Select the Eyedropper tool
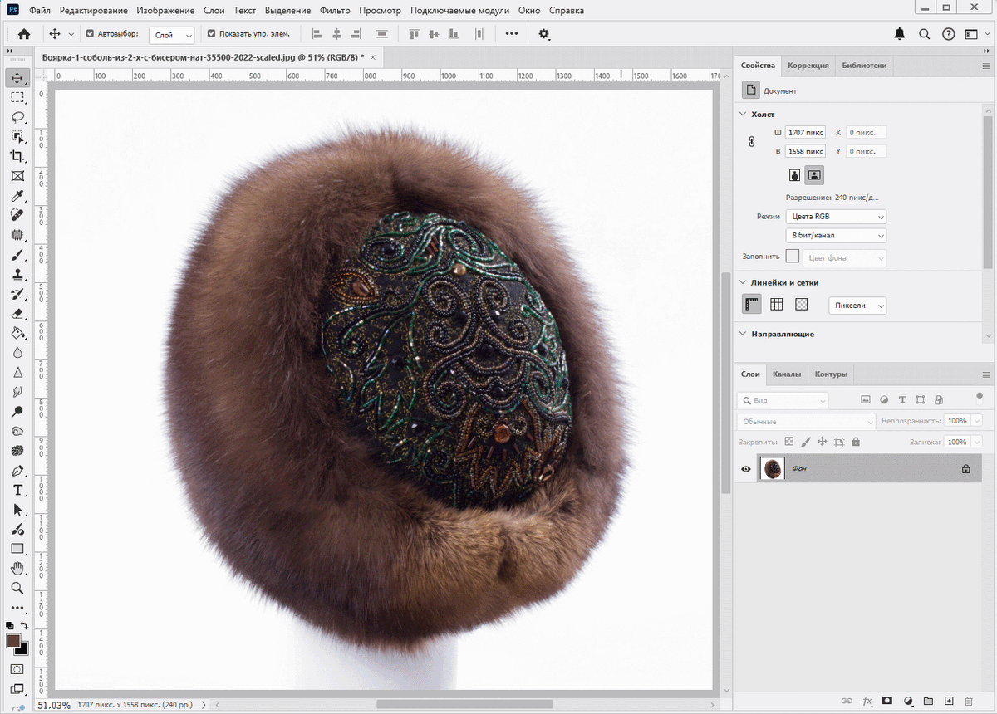This screenshot has width=997, height=714. pyautogui.click(x=17, y=196)
